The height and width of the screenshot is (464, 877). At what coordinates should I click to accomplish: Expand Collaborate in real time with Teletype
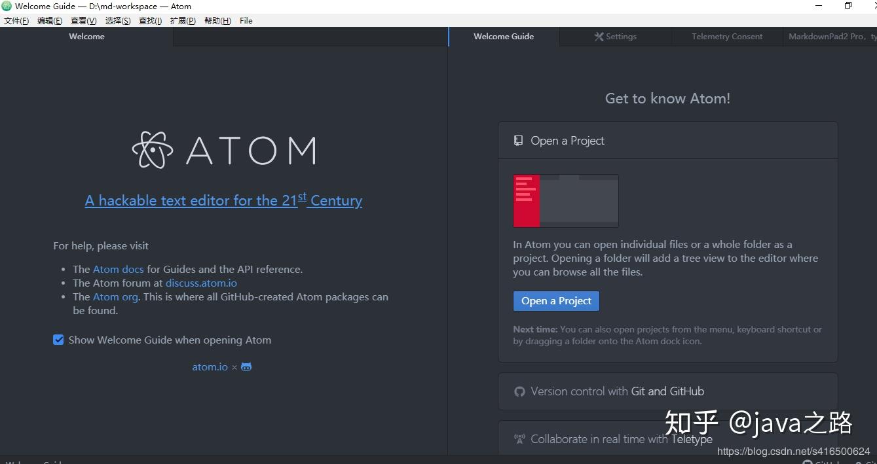(621, 439)
